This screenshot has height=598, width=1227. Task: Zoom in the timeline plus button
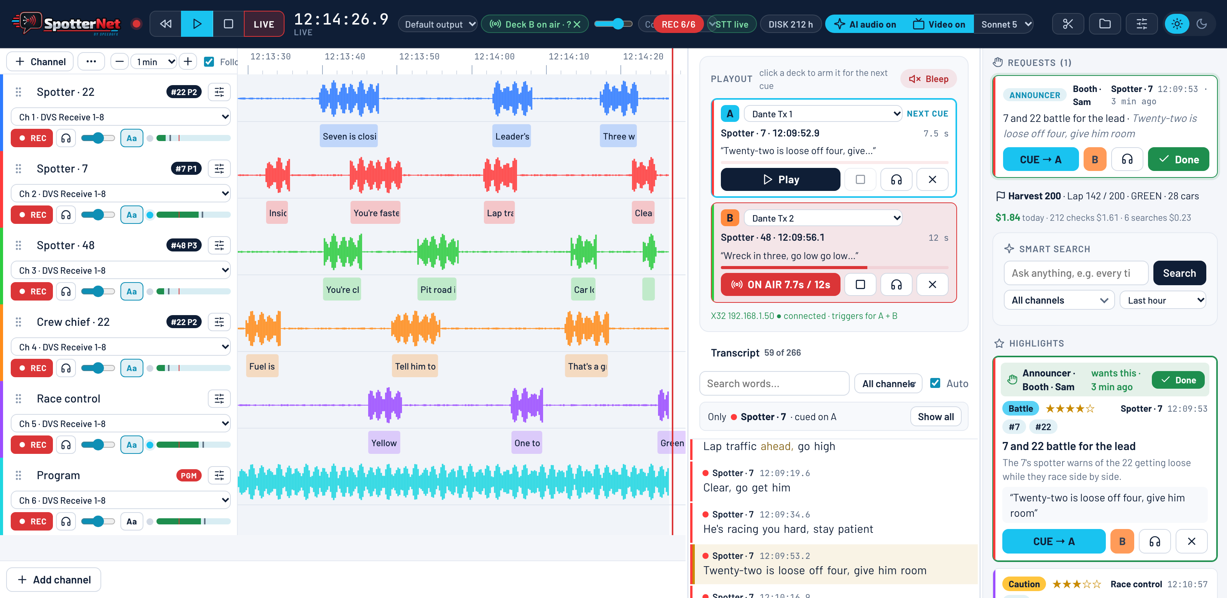click(188, 61)
